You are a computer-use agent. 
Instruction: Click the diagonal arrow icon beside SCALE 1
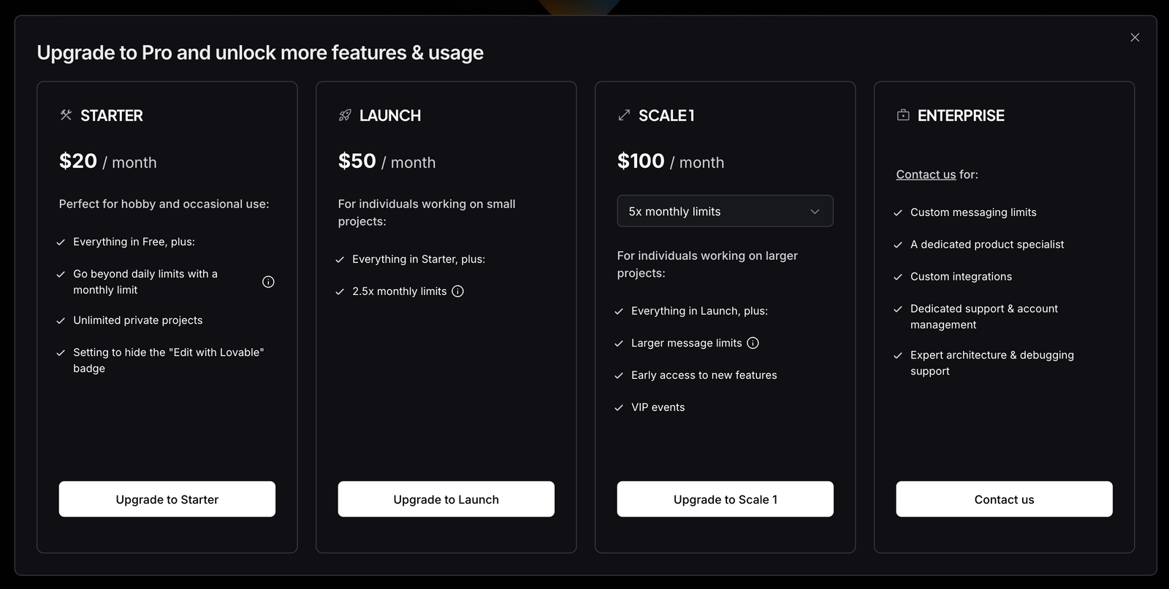(623, 115)
